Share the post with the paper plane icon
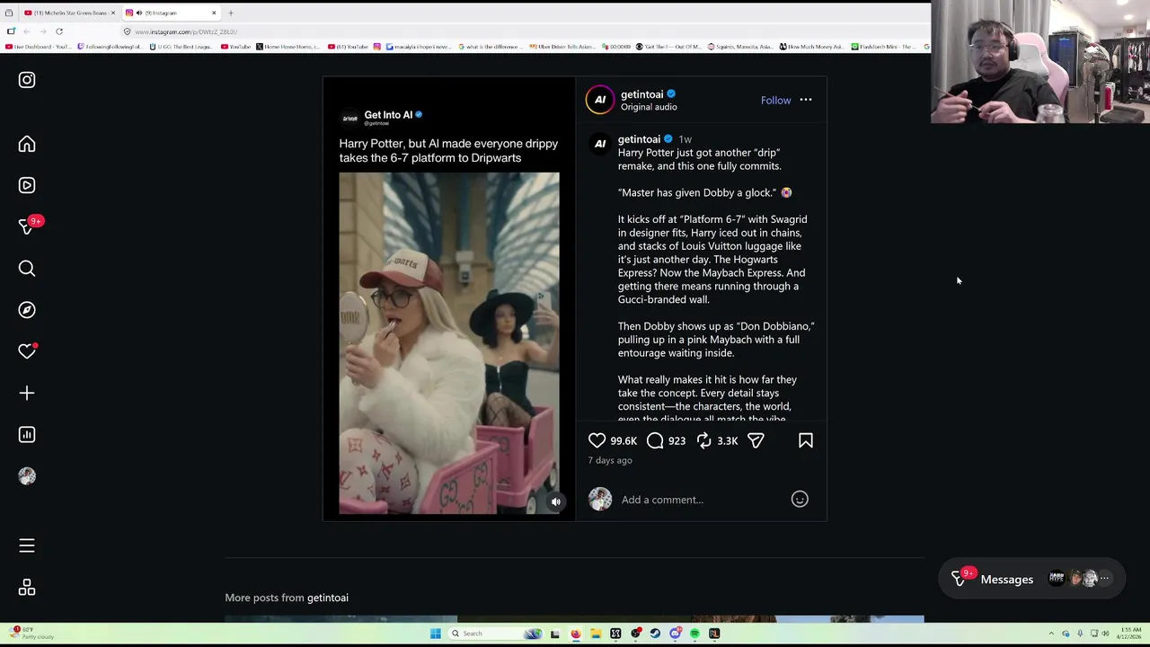The height and width of the screenshot is (647, 1150). pos(756,440)
